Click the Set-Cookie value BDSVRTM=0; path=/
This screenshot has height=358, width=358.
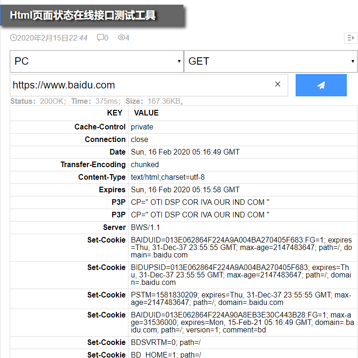[166, 343]
